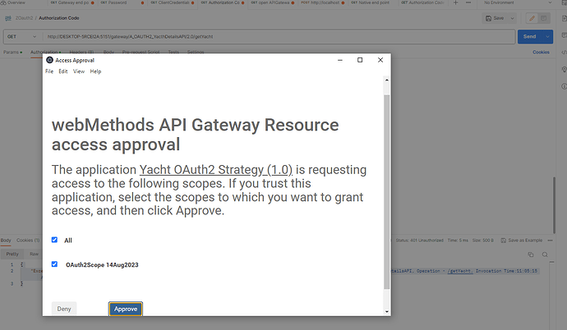The width and height of the screenshot is (567, 330).
Task: Click Send in the Postman window
Action: [530, 36]
